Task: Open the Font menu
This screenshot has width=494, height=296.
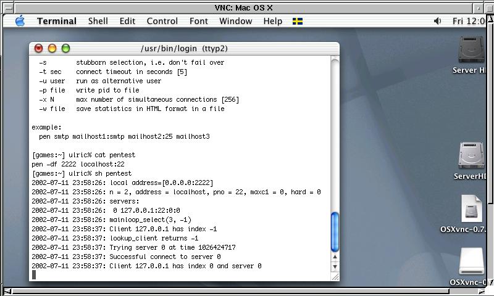Action: pyautogui.click(x=198, y=21)
